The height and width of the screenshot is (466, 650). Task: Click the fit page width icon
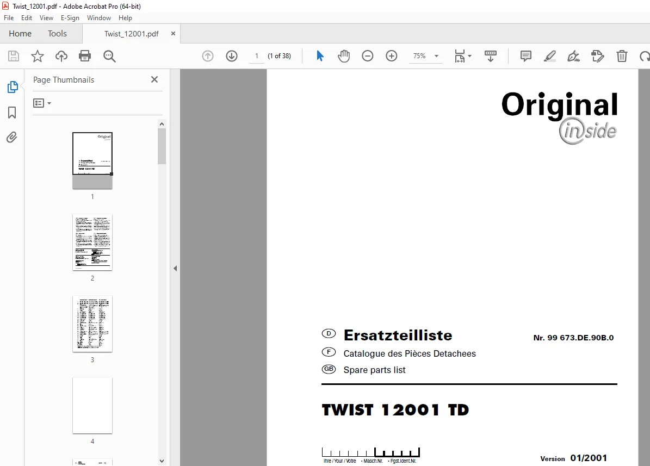click(x=460, y=56)
